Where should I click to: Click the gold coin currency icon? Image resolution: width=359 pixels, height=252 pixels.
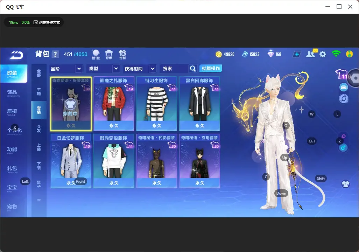[x=219, y=54]
